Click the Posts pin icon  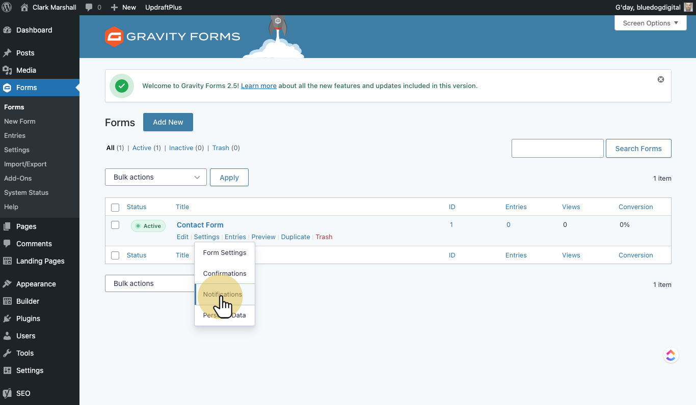(x=7, y=53)
